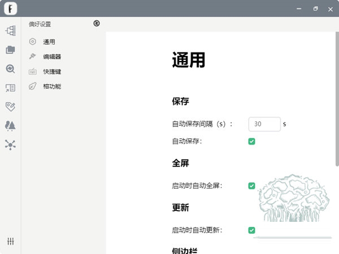The height and width of the screenshot is (254, 339).
Task: Toggle the 启动时自动全屏 checkbox
Action: point(251,186)
